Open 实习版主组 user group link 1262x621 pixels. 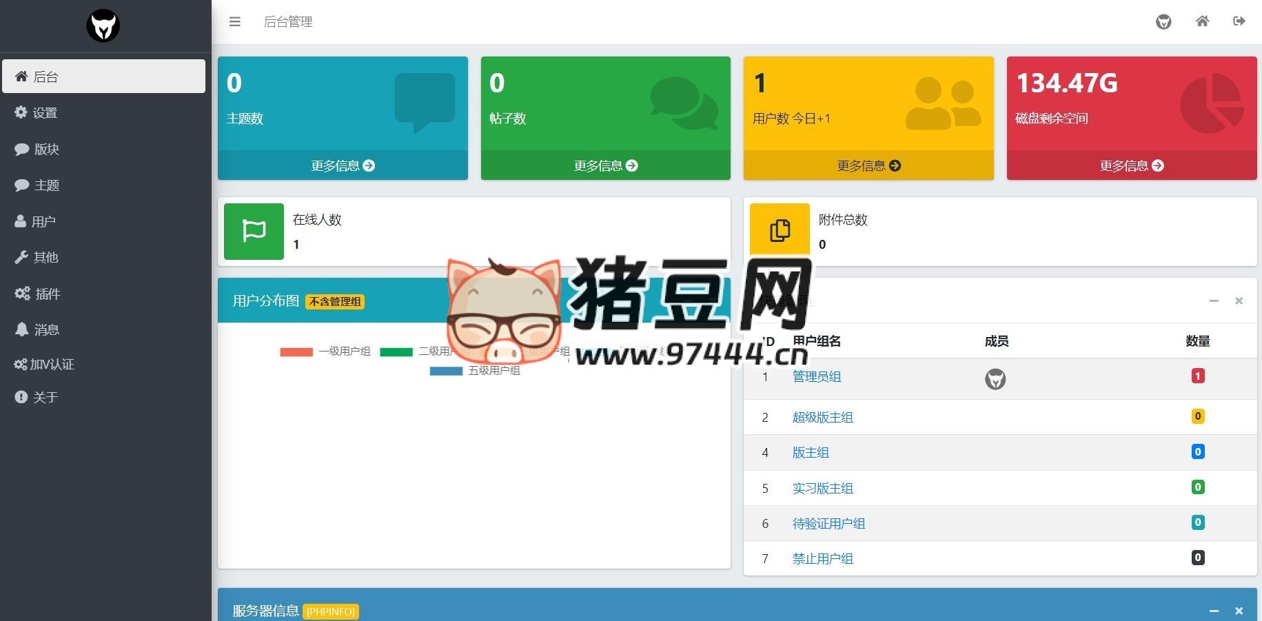tap(823, 488)
